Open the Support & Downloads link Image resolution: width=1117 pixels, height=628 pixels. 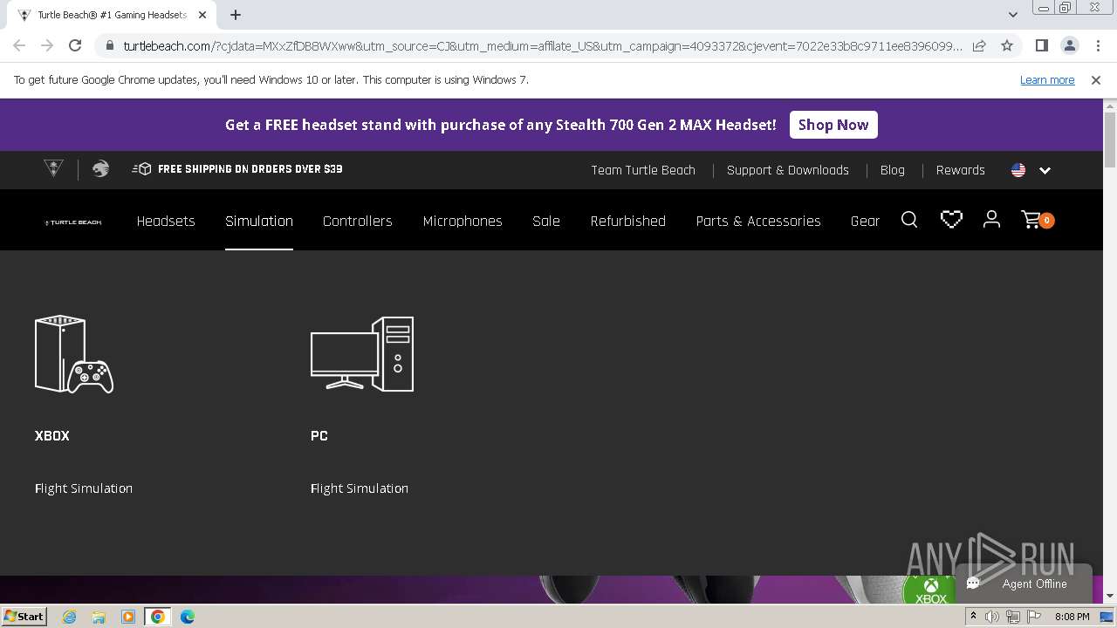click(788, 170)
